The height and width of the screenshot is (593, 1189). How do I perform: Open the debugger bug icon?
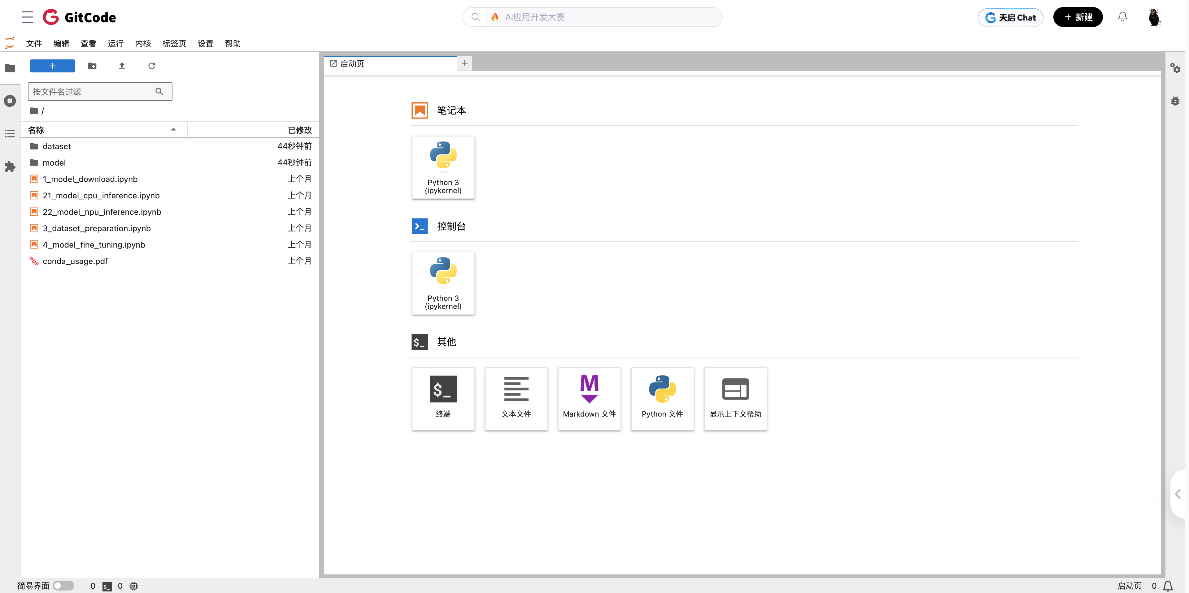(x=1175, y=101)
